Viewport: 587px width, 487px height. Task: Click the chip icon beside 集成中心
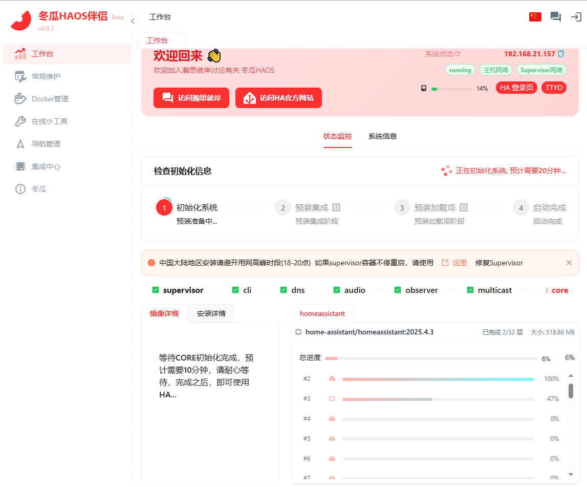[x=20, y=166]
